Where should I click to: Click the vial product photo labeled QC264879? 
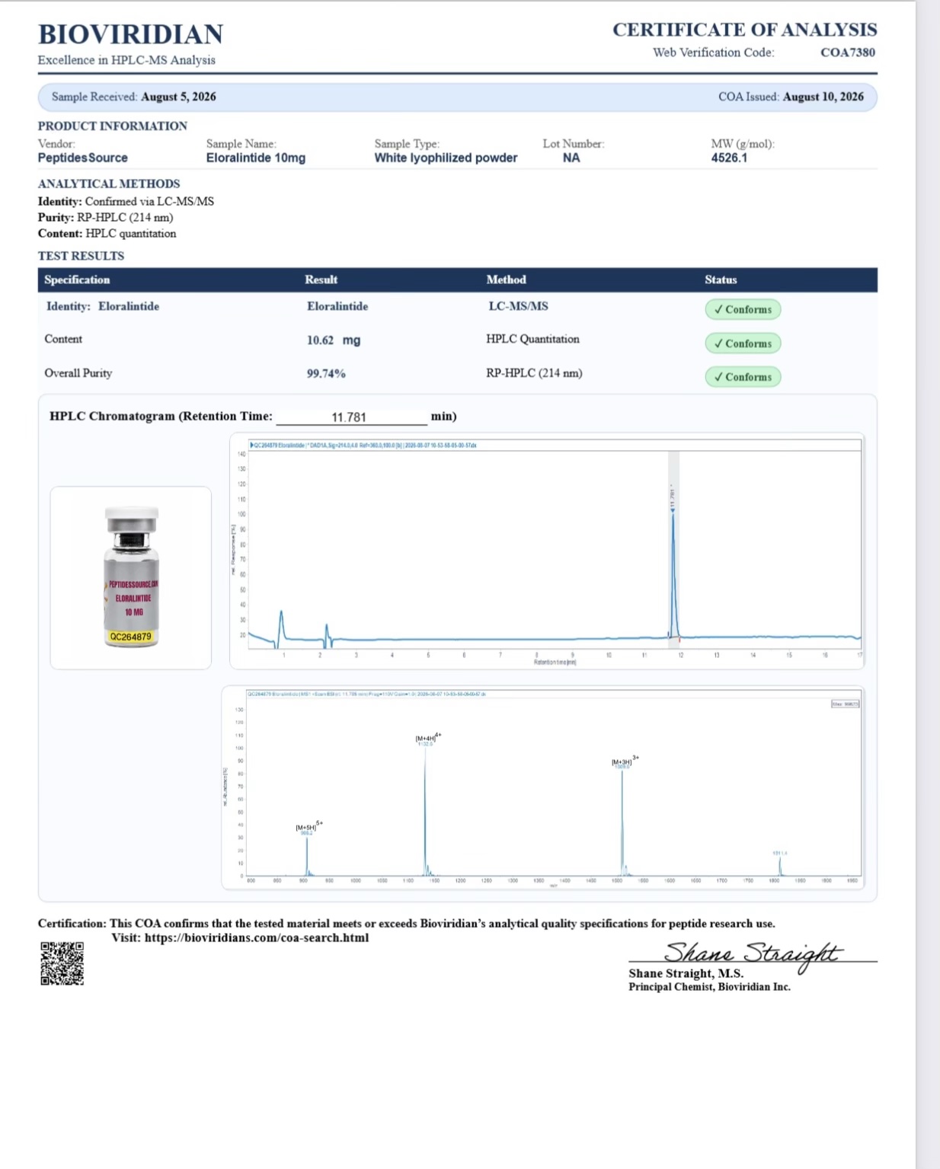[131, 577]
